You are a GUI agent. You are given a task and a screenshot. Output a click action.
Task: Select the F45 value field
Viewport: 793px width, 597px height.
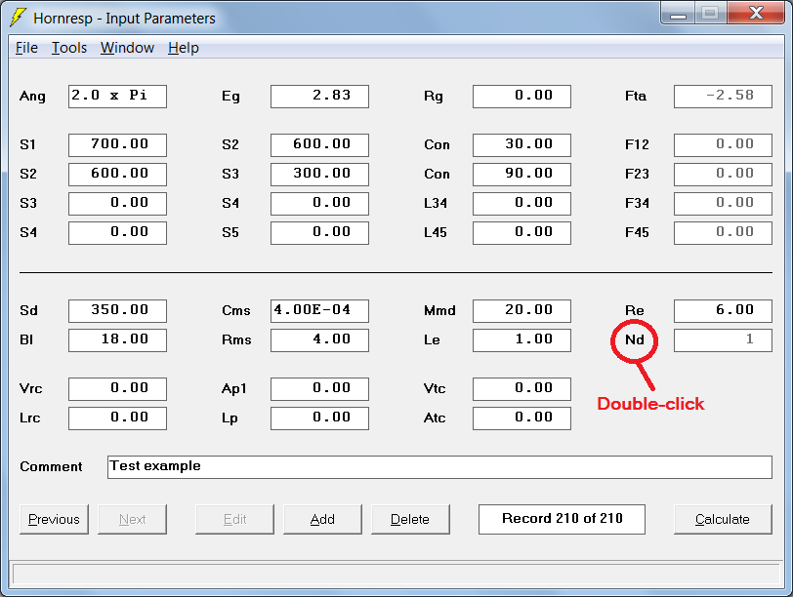point(724,233)
